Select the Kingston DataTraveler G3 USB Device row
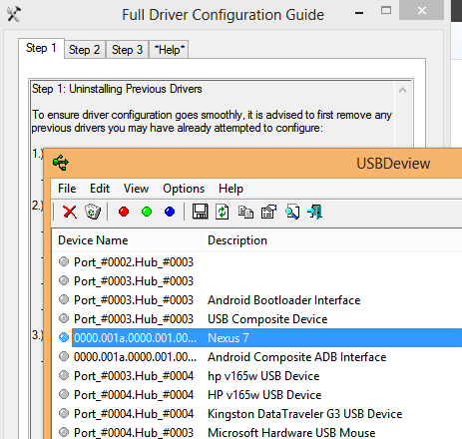 [x=256, y=414]
